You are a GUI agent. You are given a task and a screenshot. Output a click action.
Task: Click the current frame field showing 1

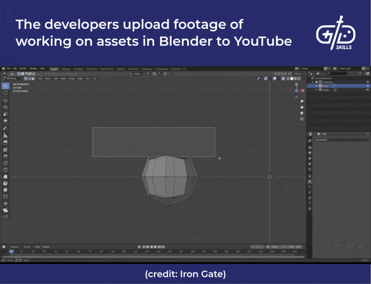(x=258, y=247)
